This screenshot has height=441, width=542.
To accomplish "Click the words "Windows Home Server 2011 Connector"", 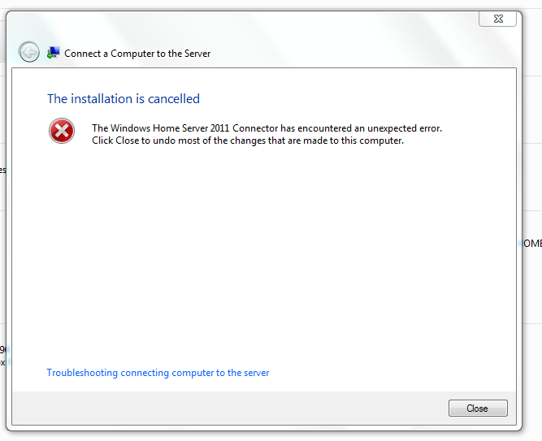I will (x=194, y=128).
